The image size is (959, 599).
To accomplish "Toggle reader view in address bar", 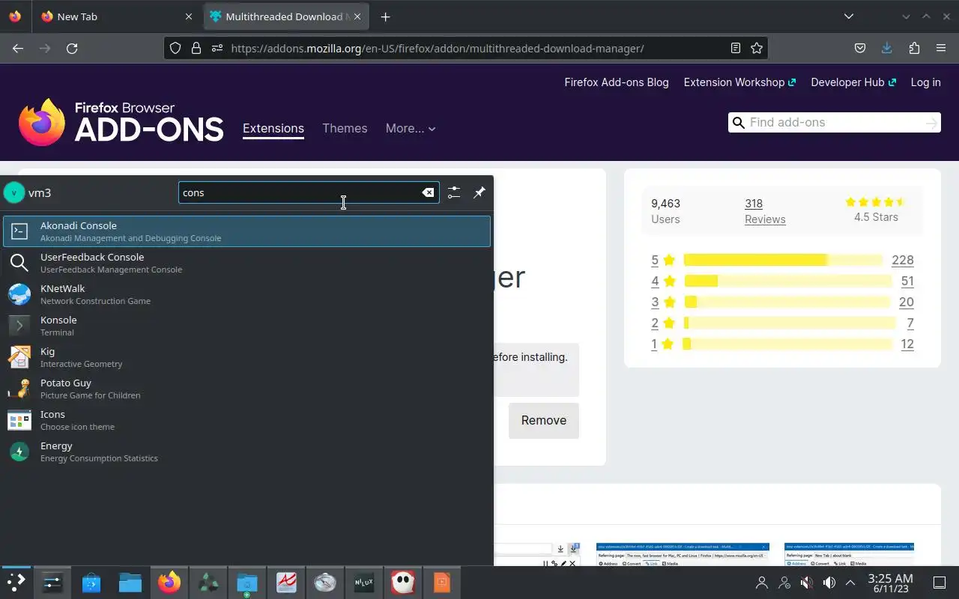I will (735, 48).
